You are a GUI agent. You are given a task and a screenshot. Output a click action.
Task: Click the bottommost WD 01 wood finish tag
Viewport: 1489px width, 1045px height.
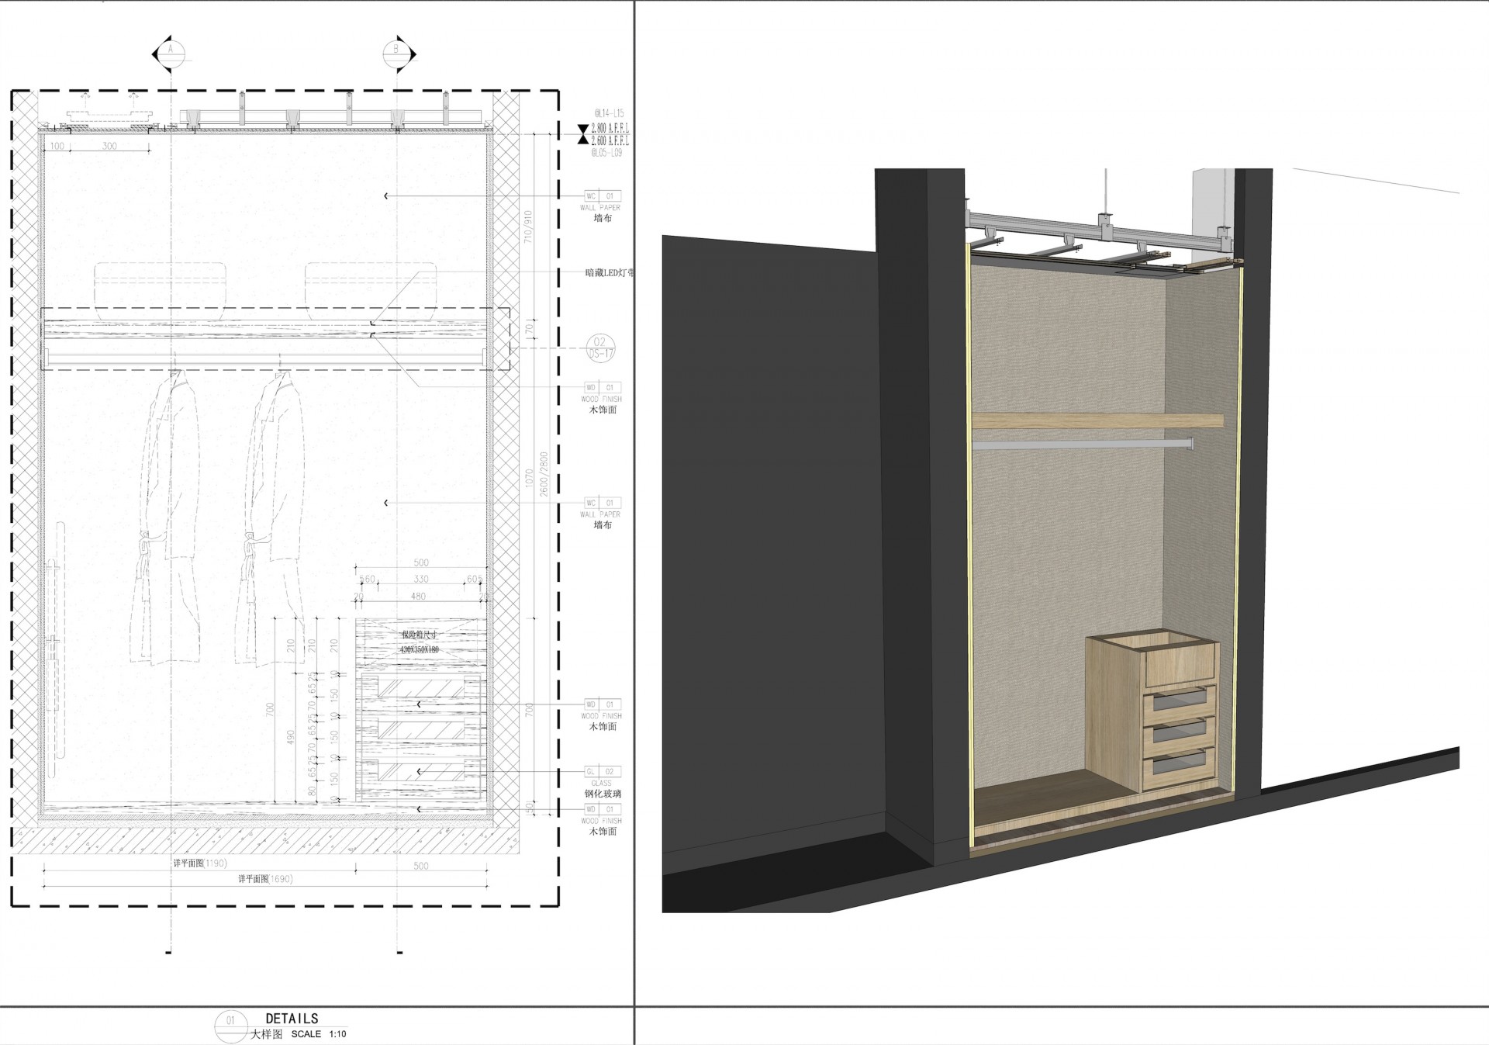coord(603,809)
